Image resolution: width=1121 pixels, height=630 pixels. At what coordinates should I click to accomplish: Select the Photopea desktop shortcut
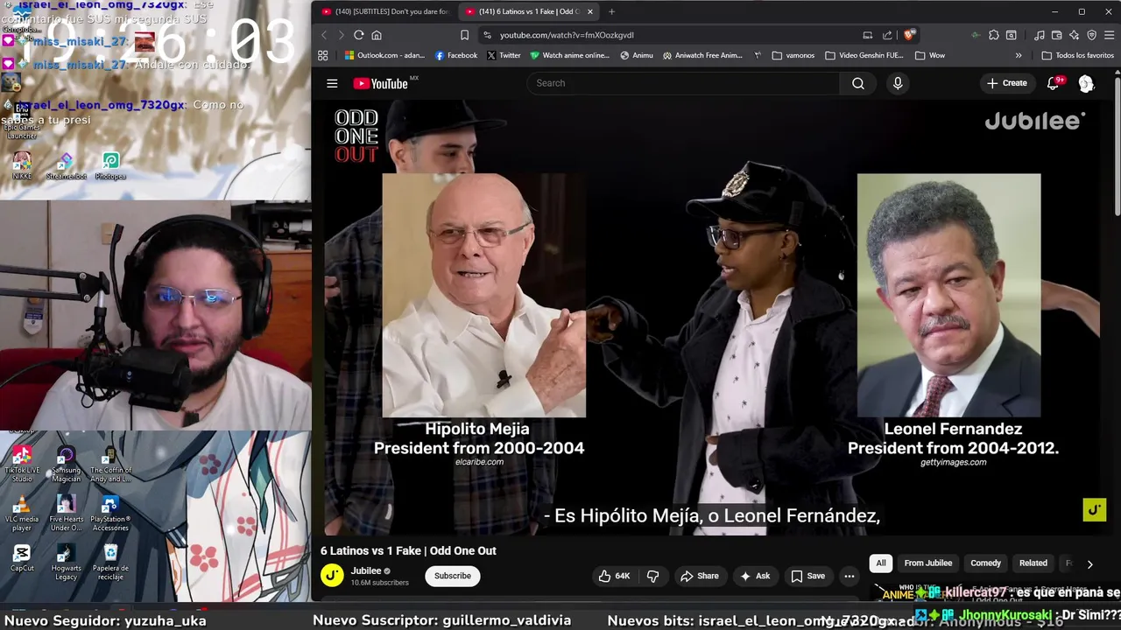110,165
